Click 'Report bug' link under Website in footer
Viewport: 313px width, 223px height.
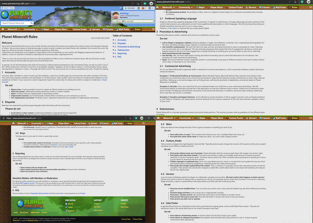tap(124, 207)
